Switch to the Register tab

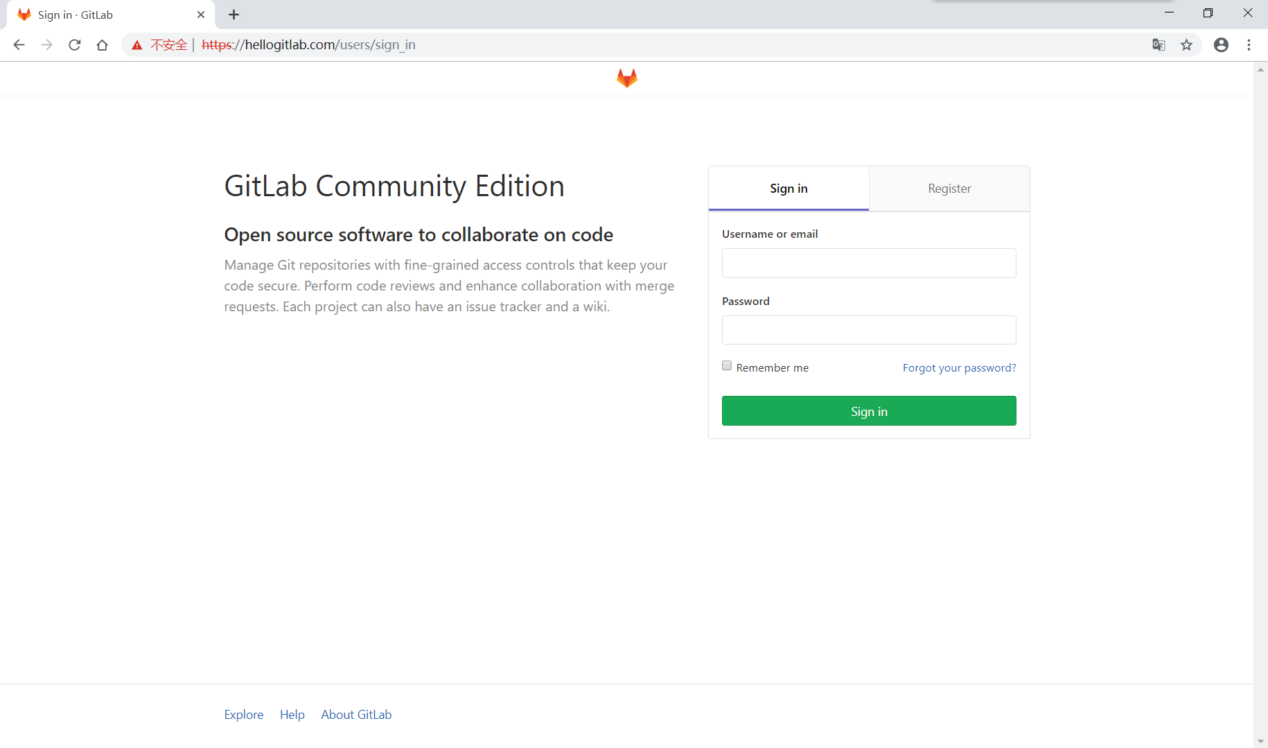(x=949, y=189)
